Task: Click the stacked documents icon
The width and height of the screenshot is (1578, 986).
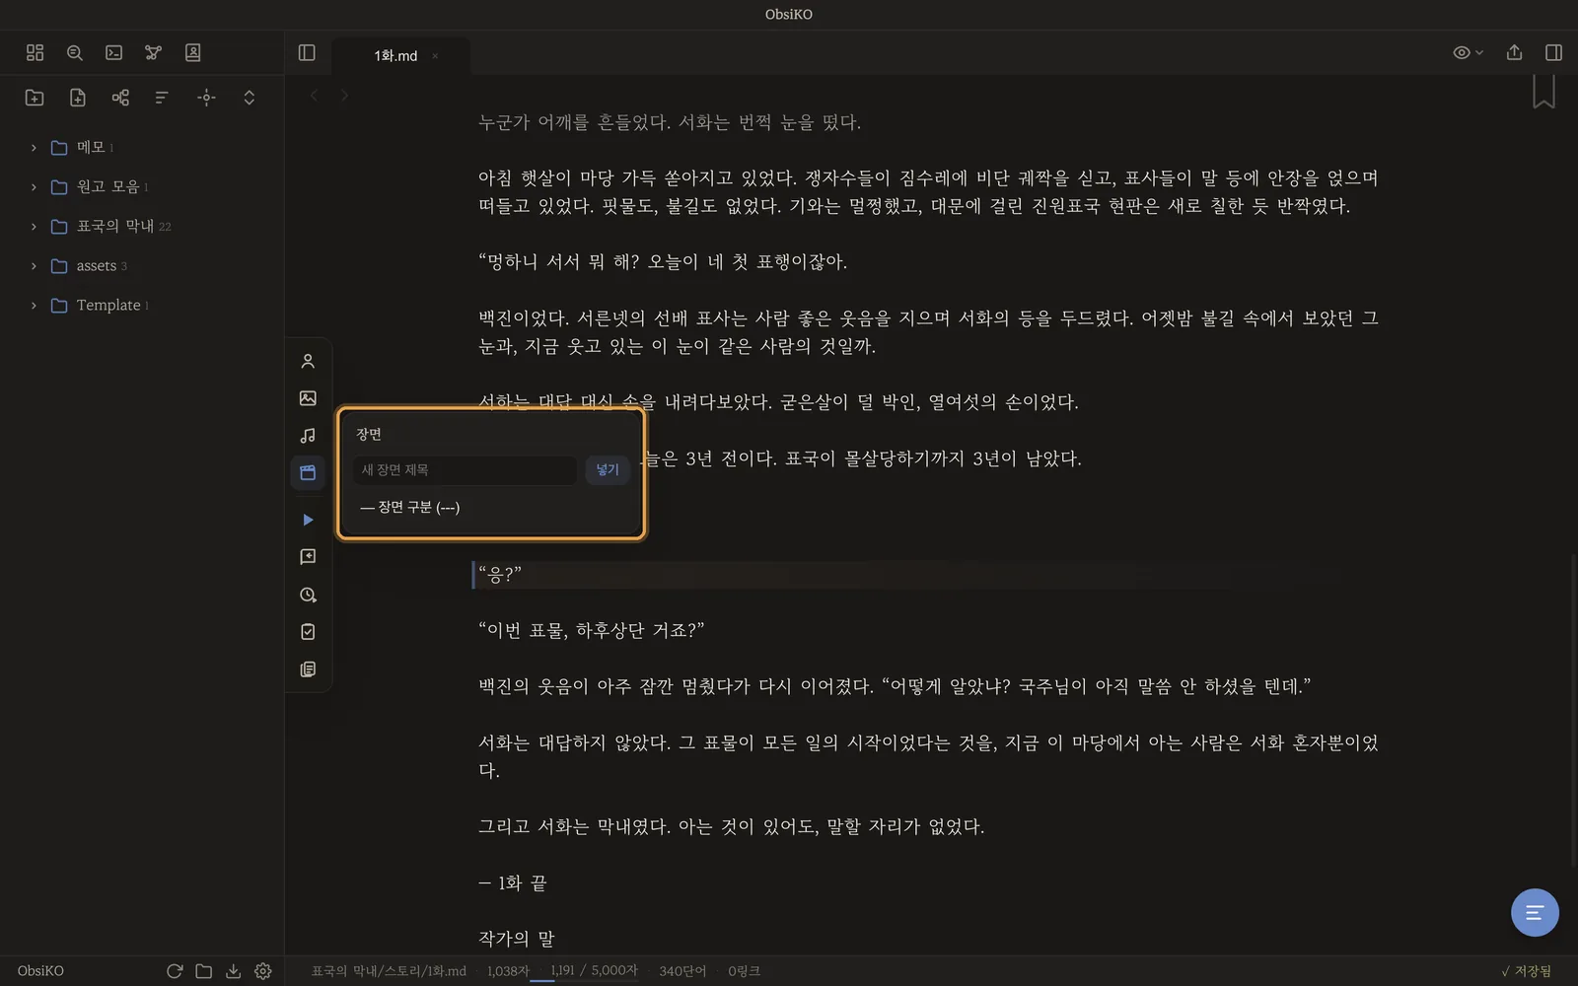Action: click(x=308, y=669)
